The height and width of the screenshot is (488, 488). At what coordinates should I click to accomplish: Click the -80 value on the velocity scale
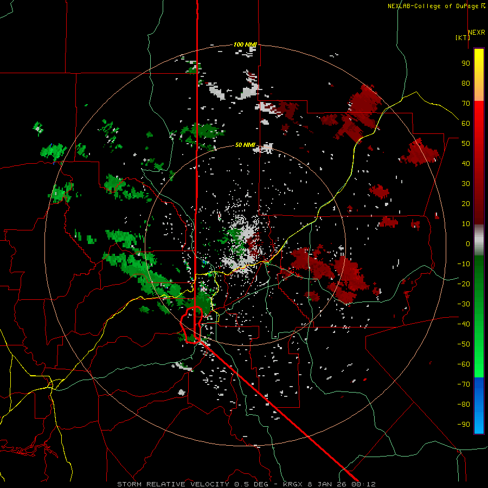pyautogui.click(x=464, y=404)
